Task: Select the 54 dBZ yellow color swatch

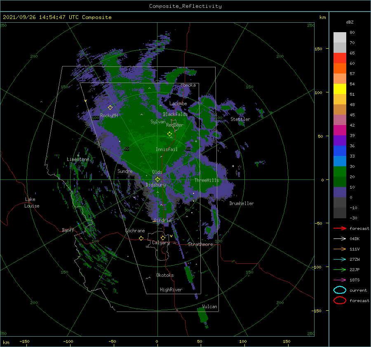Action: (340, 89)
